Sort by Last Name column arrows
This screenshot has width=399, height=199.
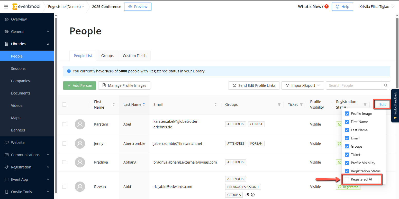[x=144, y=104]
